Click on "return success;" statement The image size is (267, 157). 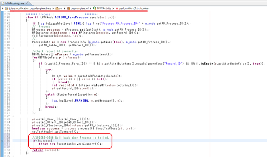(45, 150)
